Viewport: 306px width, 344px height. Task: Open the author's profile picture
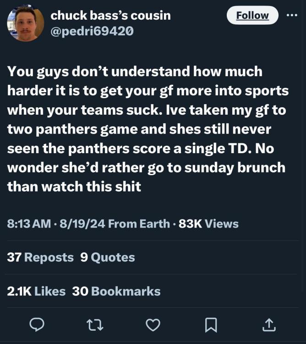click(26, 22)
